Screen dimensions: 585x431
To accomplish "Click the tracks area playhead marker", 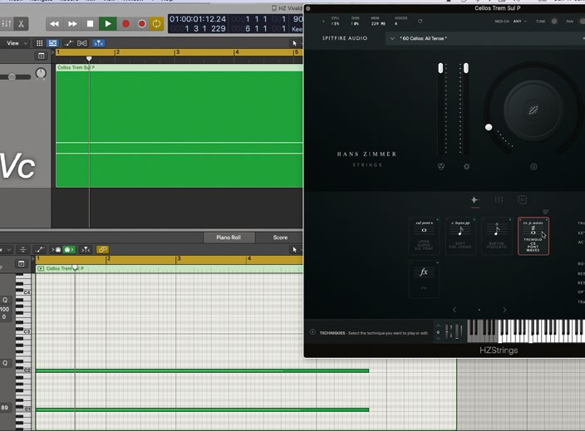I will tap(89, 58).
